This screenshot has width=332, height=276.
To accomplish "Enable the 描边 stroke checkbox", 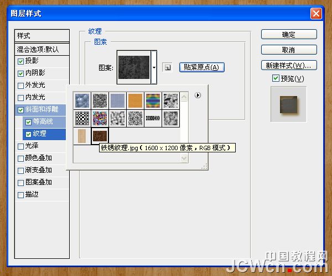I will [x=21, y=195].
